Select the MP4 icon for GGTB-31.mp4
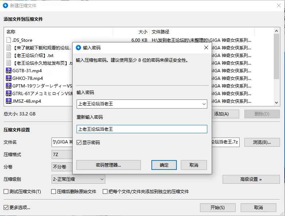Image resolution: width=285 pixels, height=216 pixels. click(x=9, y=70)
